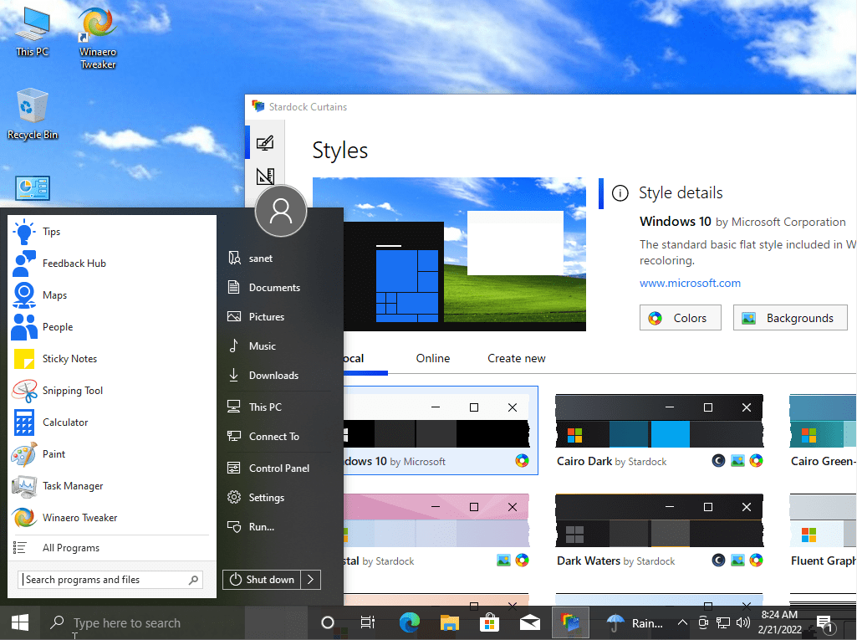Click the taskbar search box
The width and height of the screenshot is (857, 640).
pos(142,622)
